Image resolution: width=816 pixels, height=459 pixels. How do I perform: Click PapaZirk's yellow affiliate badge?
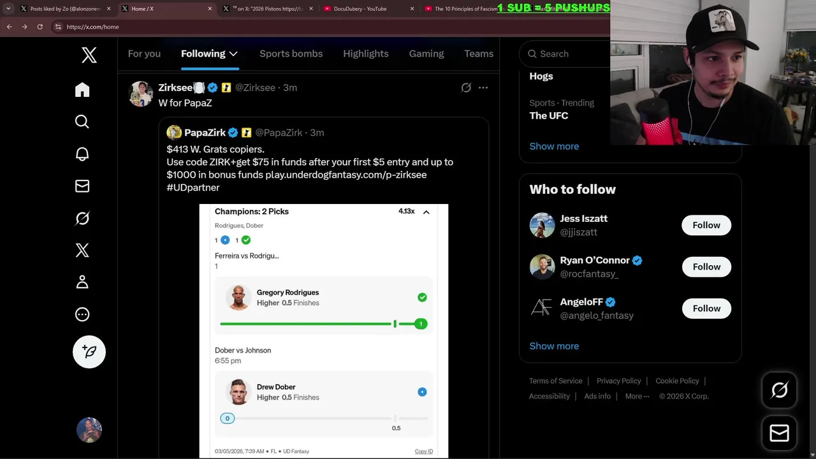point(246,133)
